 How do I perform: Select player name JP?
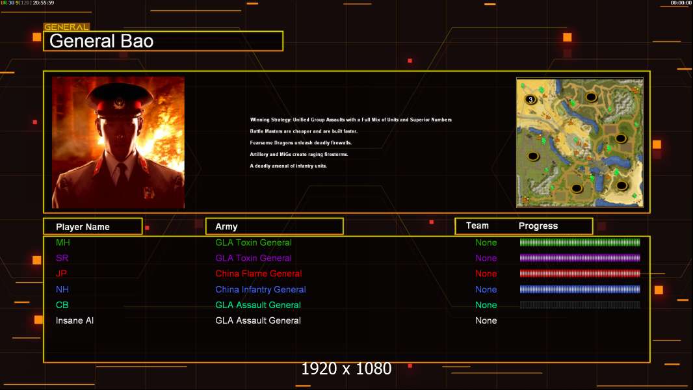[61, 274]
